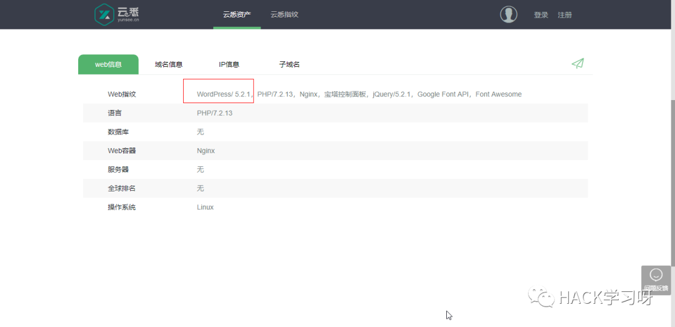
Task: Open the feedback smiley widget
Action: (656, 279)
